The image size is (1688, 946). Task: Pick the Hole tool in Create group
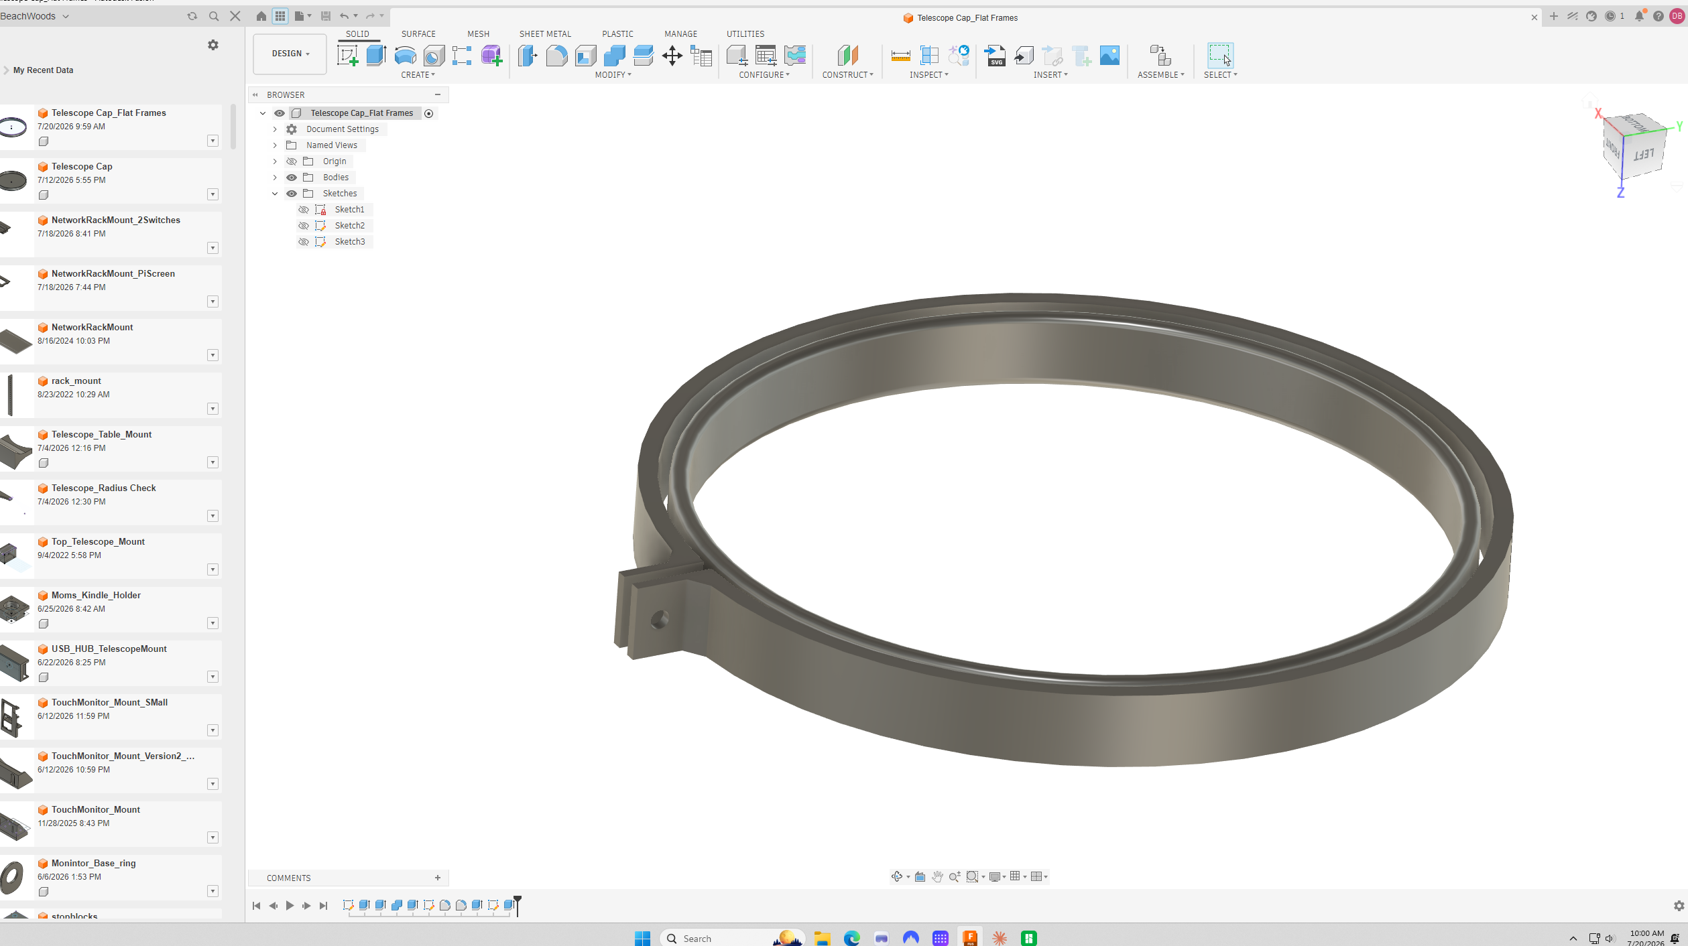[434, 56]
